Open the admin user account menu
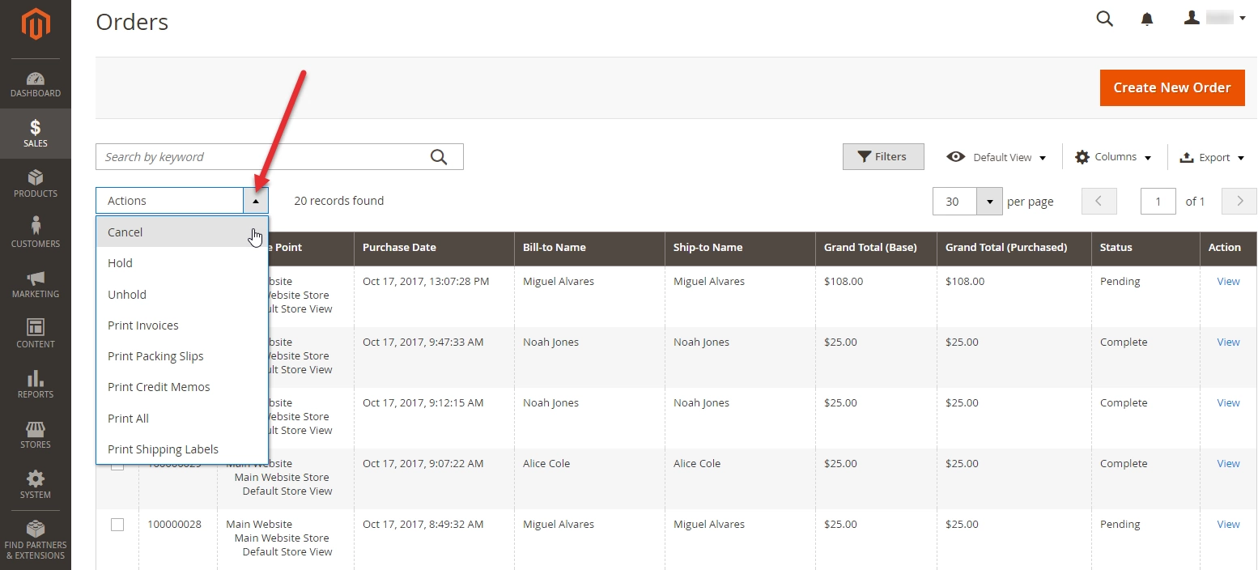The width and height of the screenshot is (1258, 570). [x=1214, y=18]
